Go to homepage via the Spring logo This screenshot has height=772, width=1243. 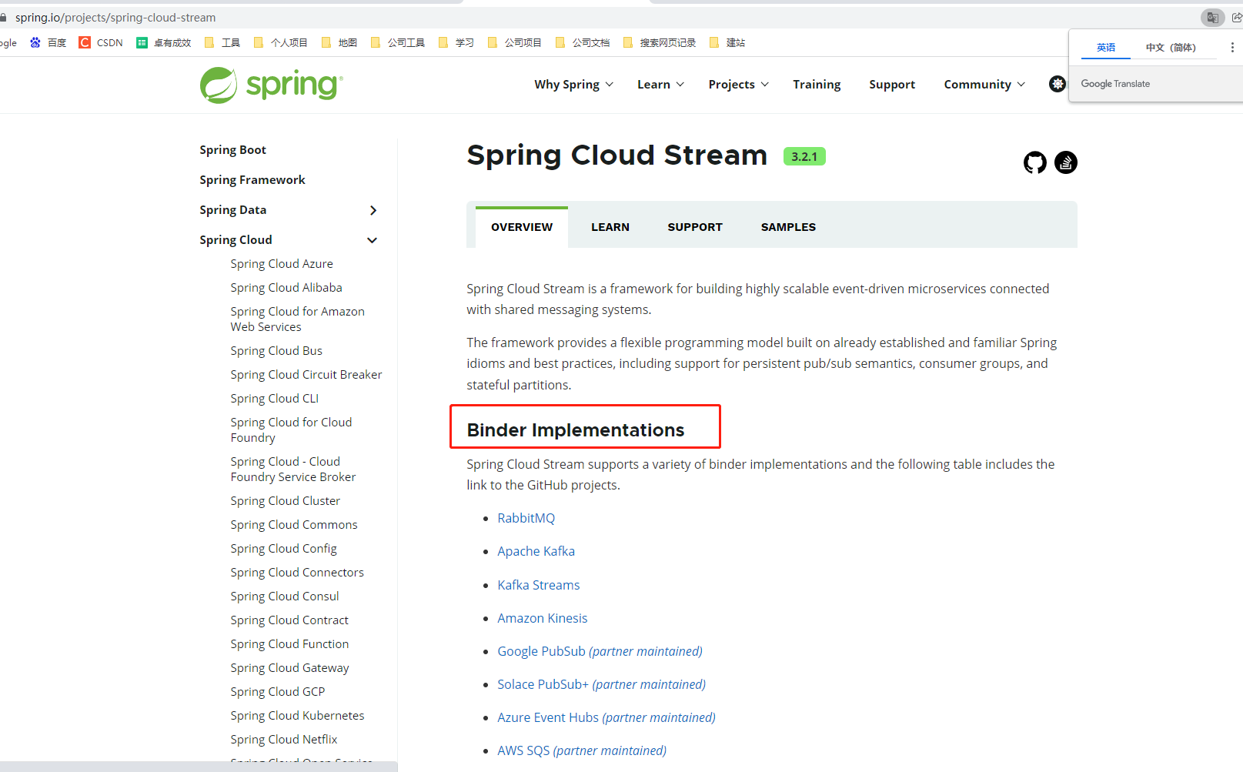(x=272, y=85)
